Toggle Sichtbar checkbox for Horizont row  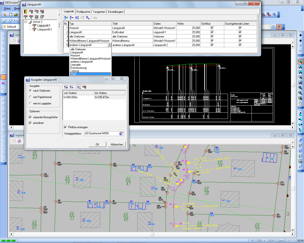(212, 28)
